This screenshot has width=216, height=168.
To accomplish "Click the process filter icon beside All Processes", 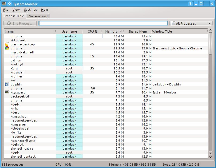I will [x=173, y=24].
